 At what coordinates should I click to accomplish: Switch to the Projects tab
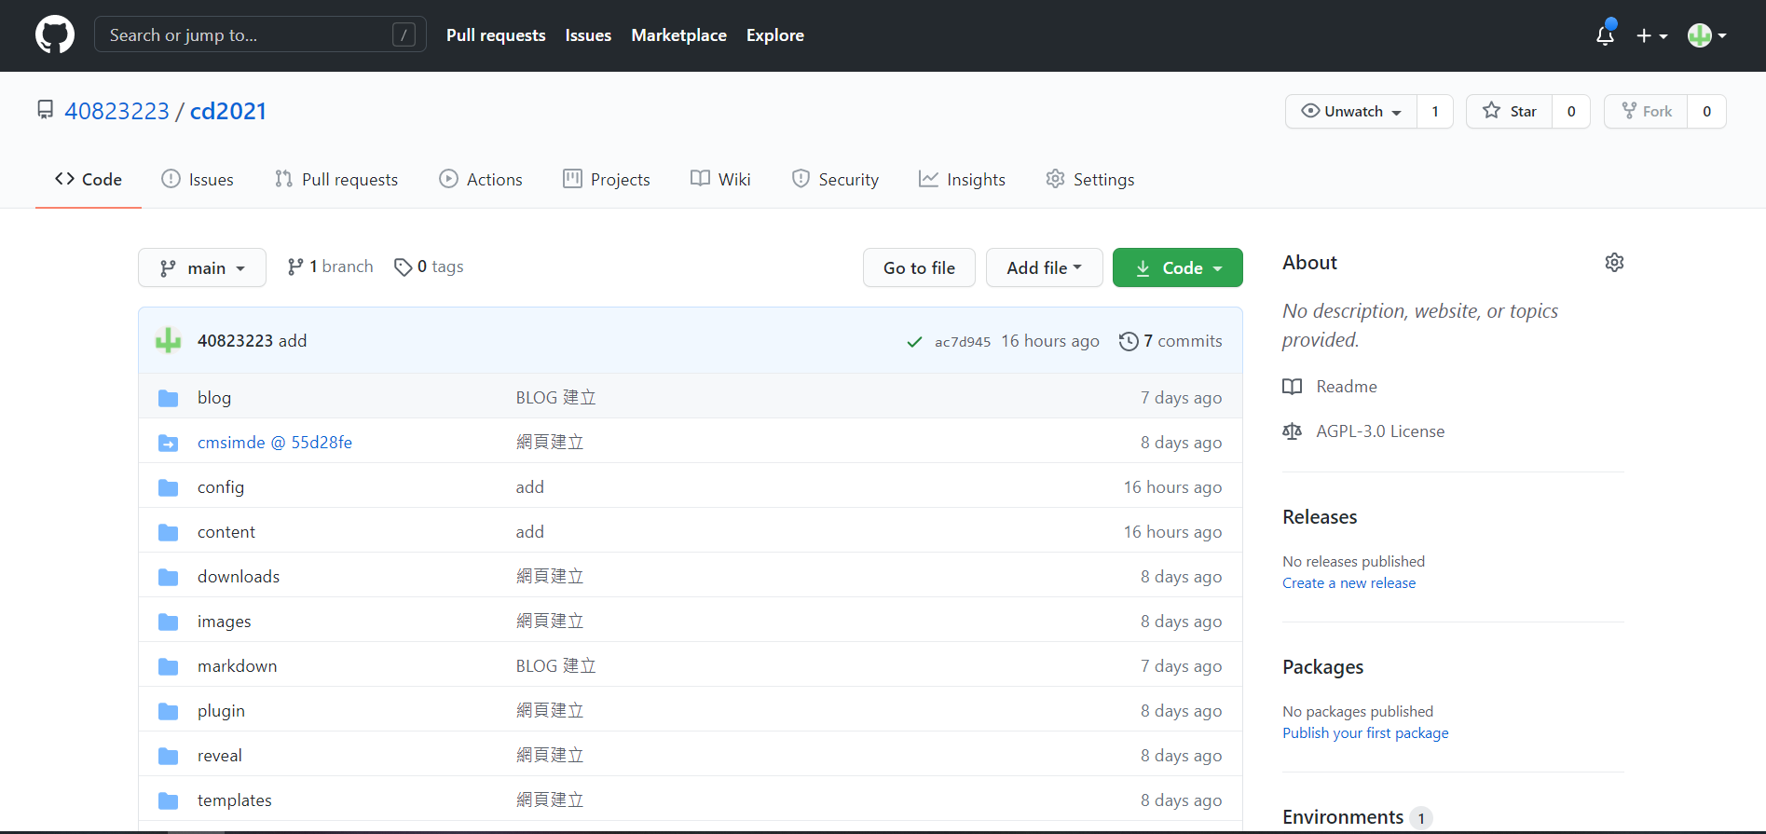(x=607, y=179)
